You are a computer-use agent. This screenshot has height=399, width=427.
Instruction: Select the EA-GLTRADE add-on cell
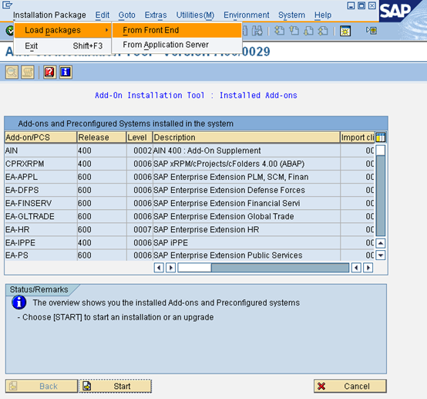coord(41,216)
